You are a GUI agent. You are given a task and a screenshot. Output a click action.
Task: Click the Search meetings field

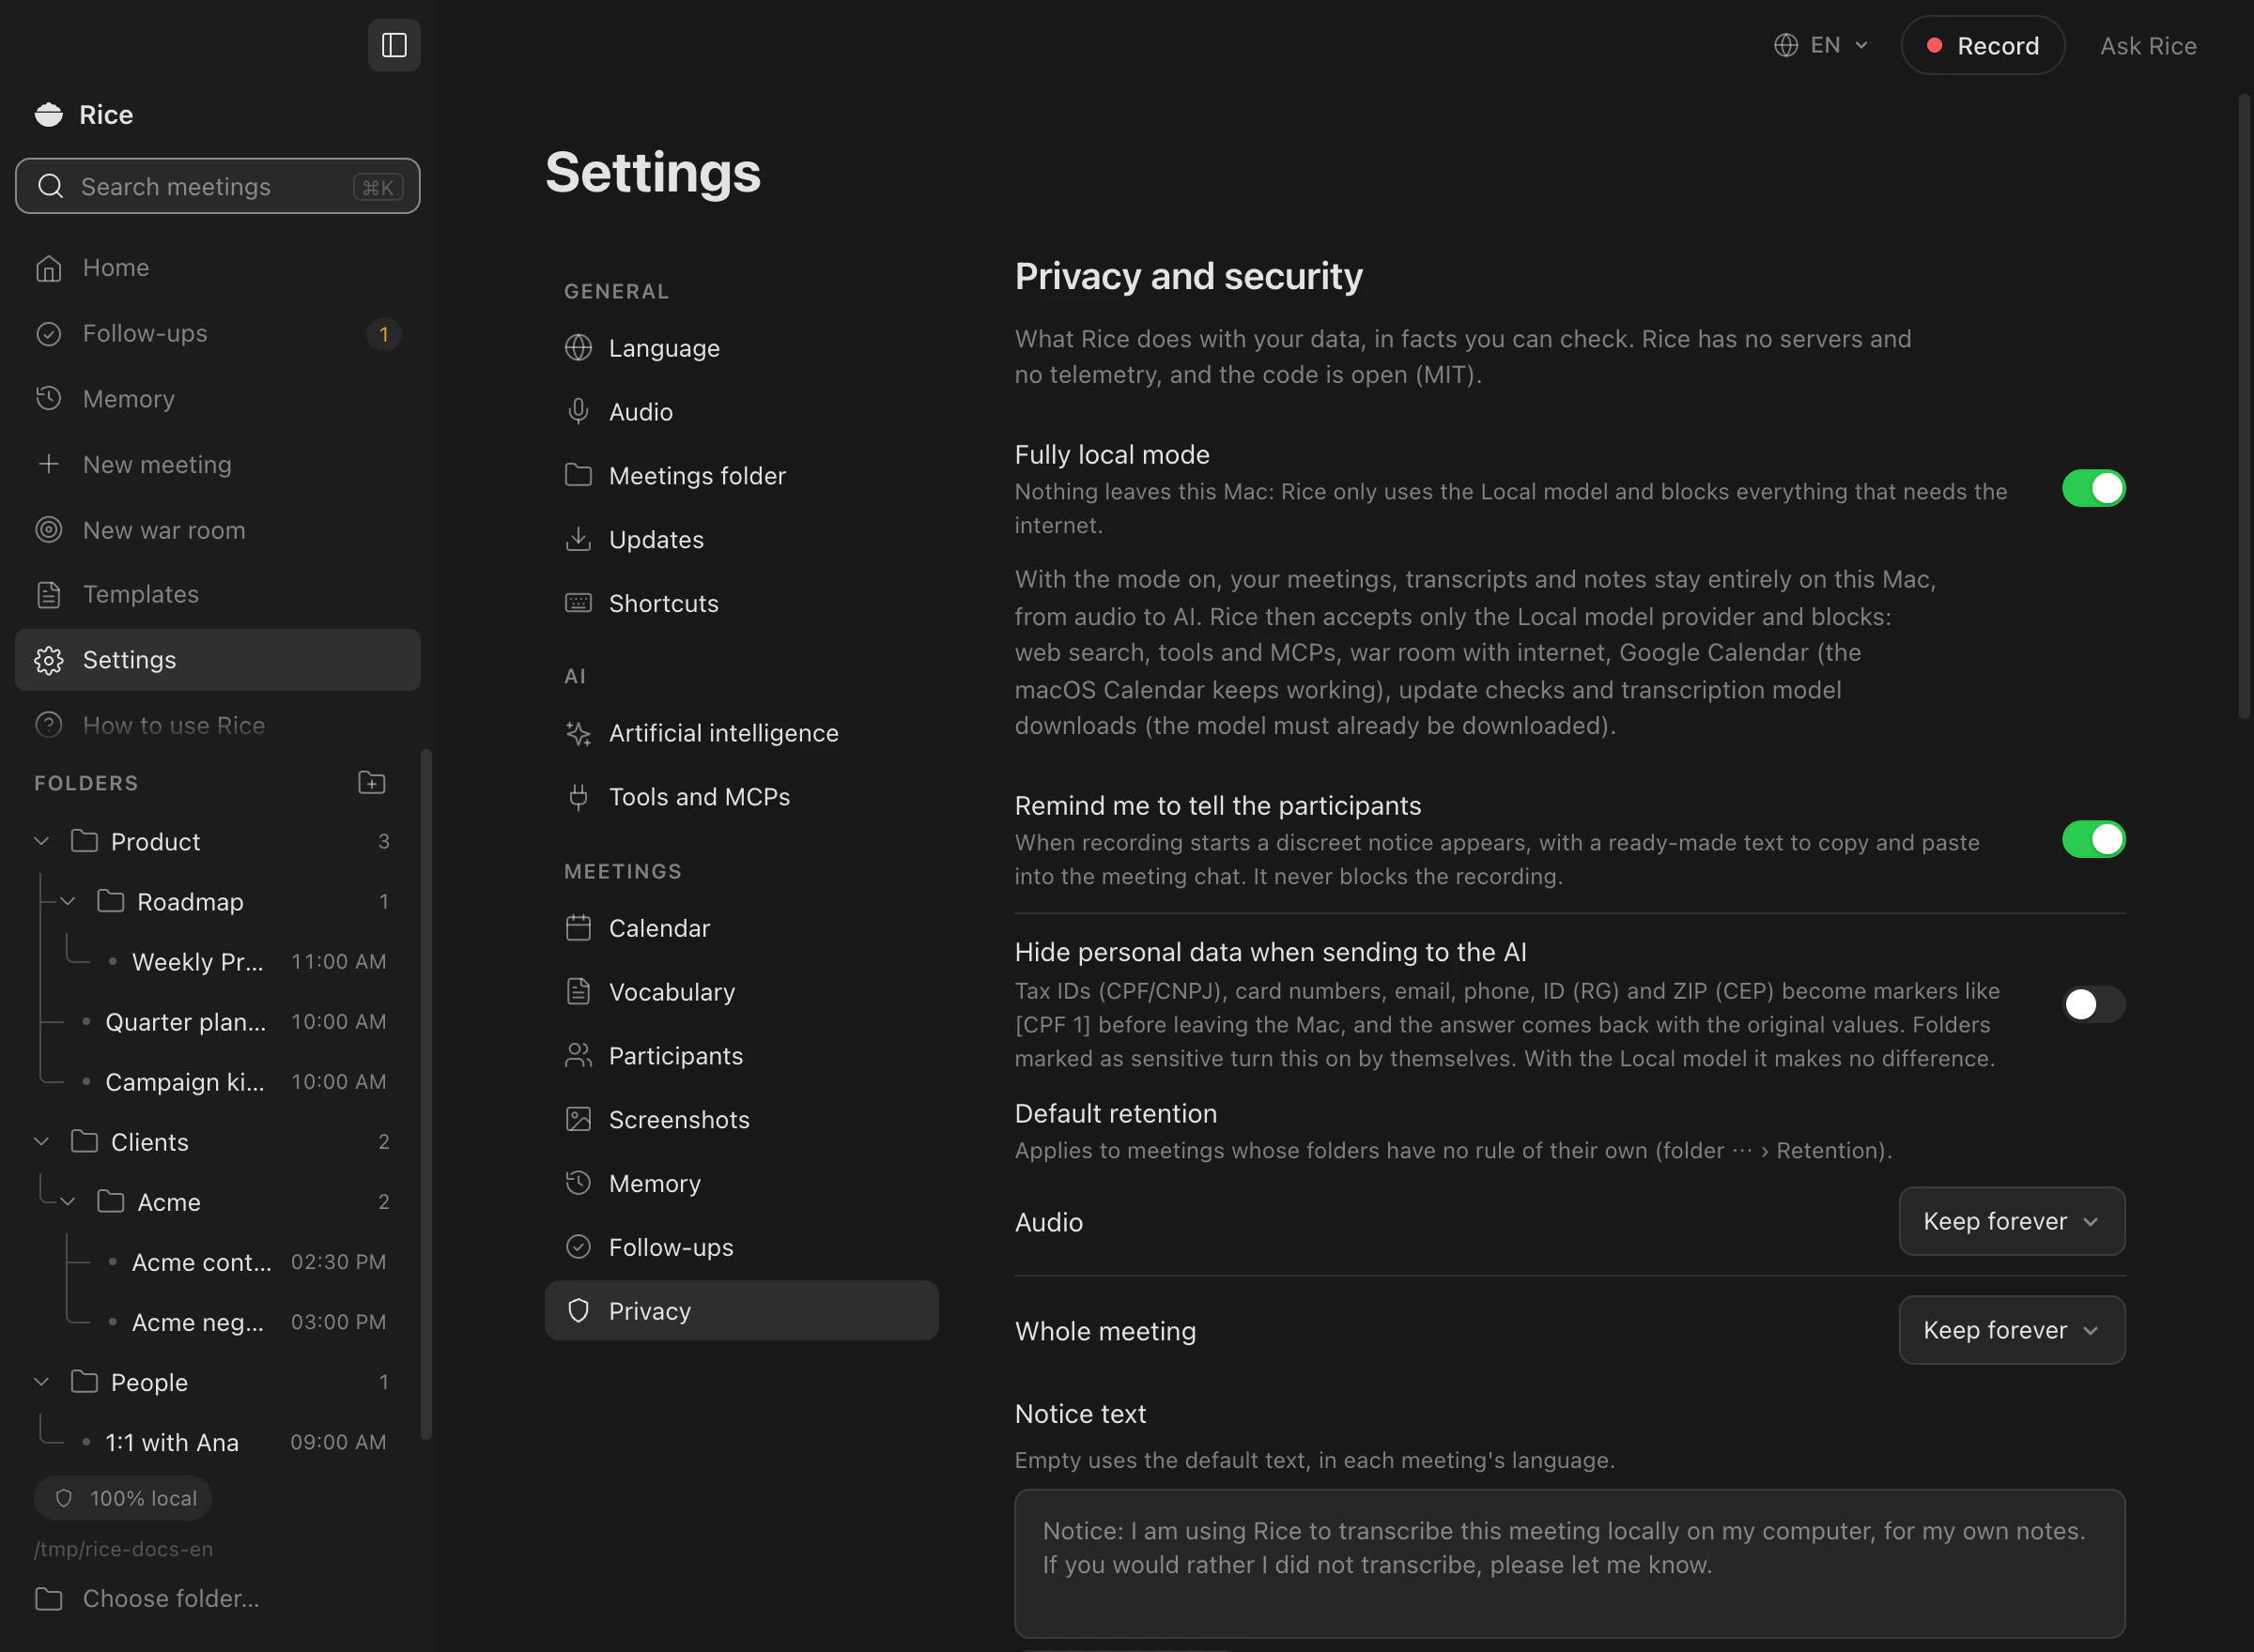[x=217, y=186]
